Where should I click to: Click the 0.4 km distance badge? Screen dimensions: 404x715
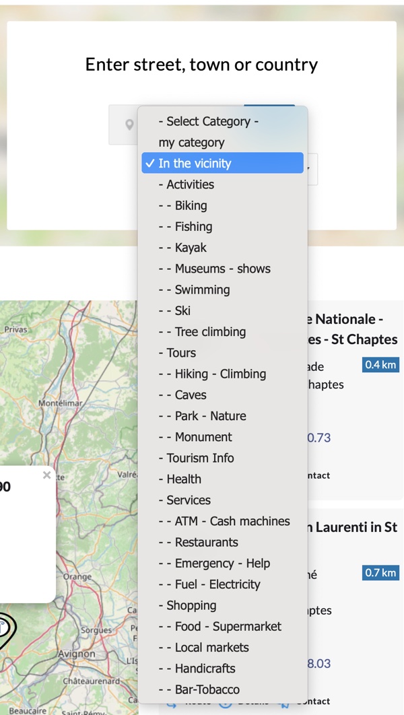tap(380, 365)
